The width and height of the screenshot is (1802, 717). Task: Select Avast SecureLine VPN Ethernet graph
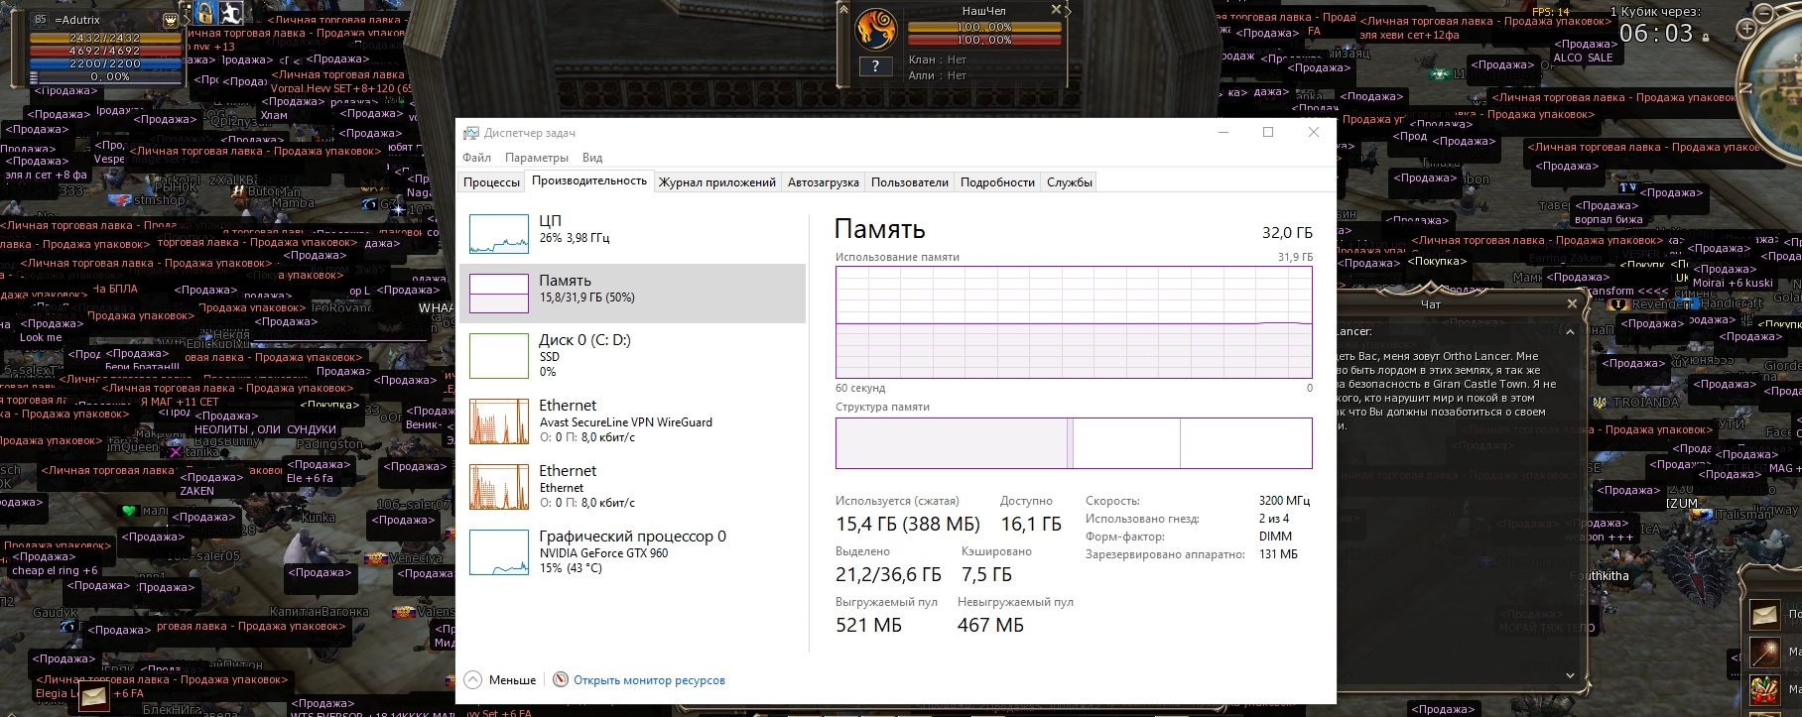[x=498, y=421]
